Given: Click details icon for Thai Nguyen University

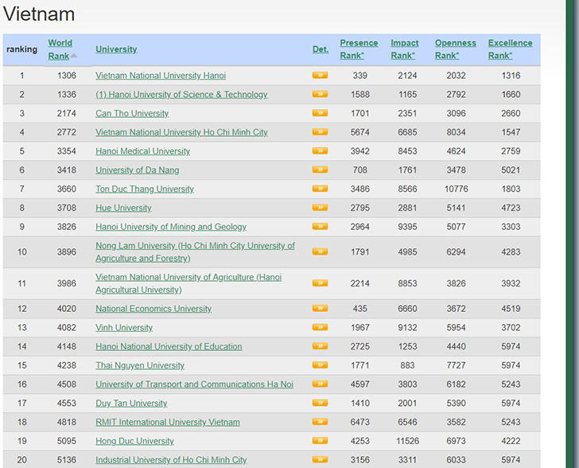Looking at the screenshot, I should [x=320, y=365].
